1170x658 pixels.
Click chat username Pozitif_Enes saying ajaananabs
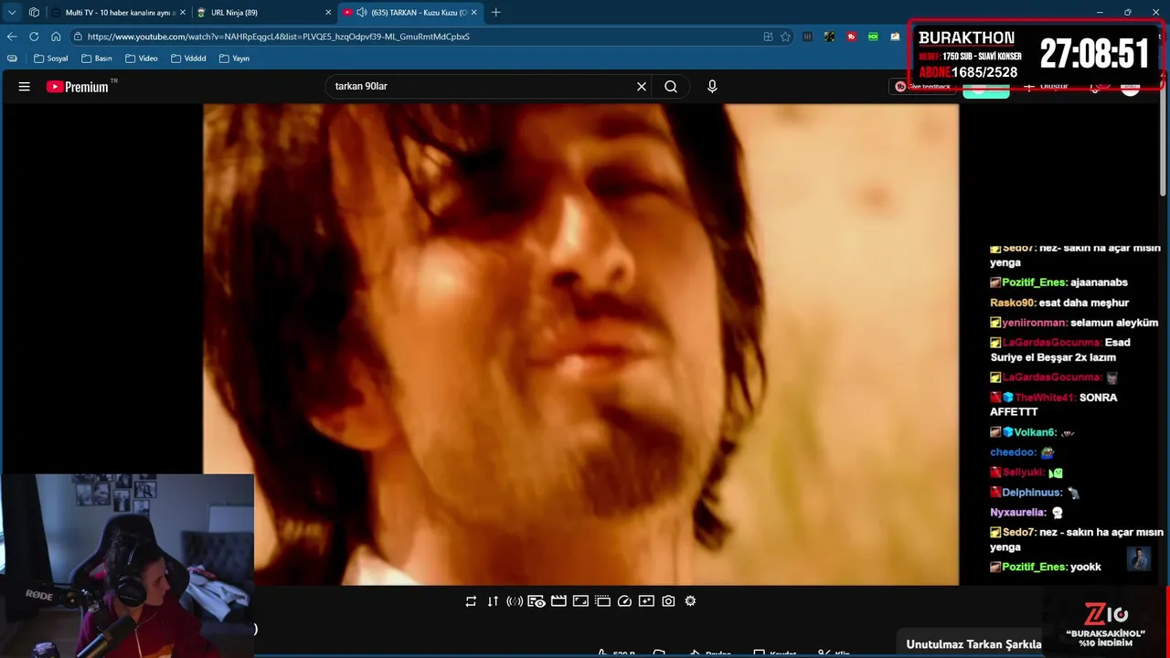[x=1035, y=282]
